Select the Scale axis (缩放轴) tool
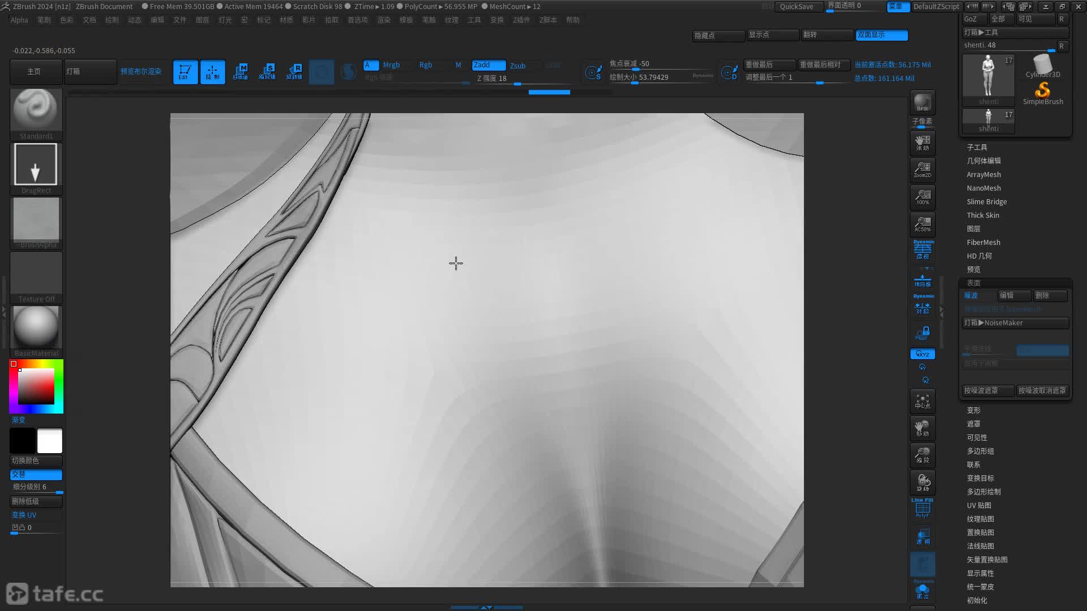The height and width of the screenshot is (611, 1087). (x=267, y=72)
